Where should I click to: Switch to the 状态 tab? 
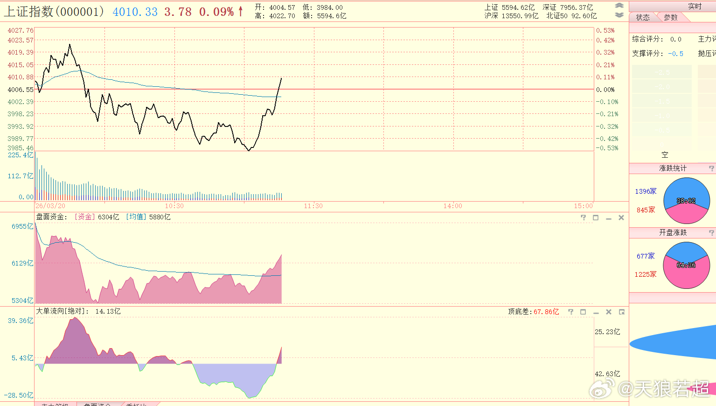click(x=643, y=17)
